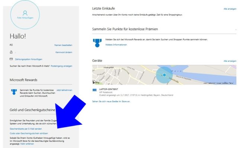Click the large Rewards medal icon under Prämien
246x148 pixels.
[97, 43]
